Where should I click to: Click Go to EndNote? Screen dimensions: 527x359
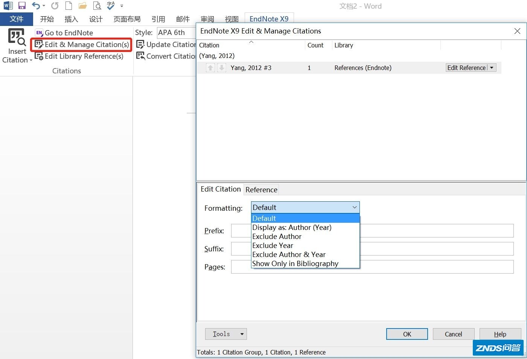(64, 33)
